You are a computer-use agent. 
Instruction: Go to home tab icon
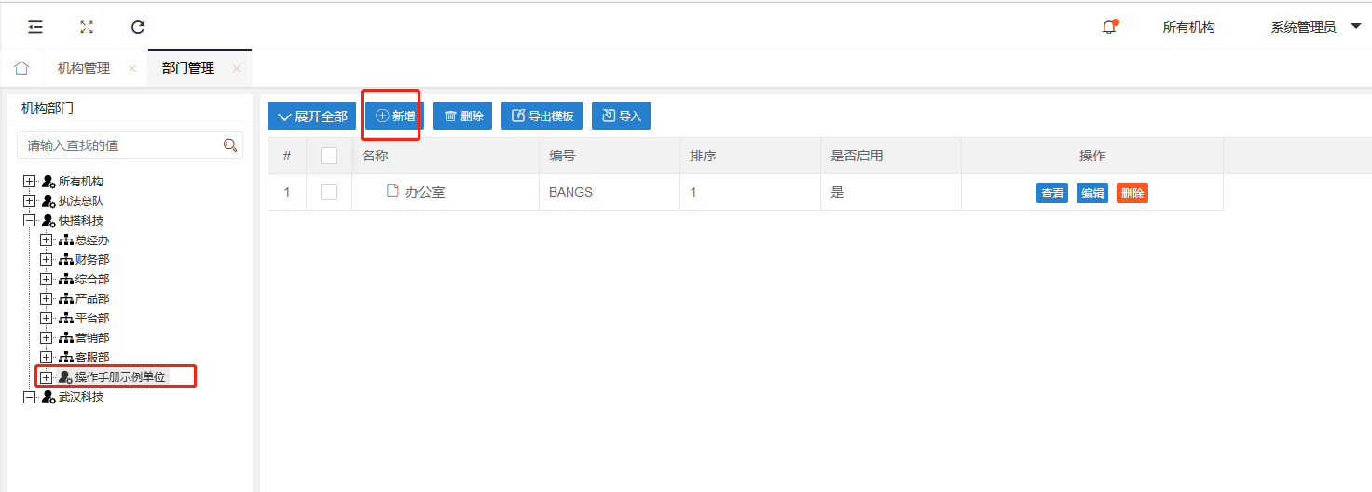tap(21, 68)
